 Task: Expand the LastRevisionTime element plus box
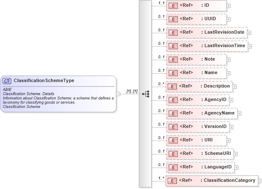click(250, 46)
